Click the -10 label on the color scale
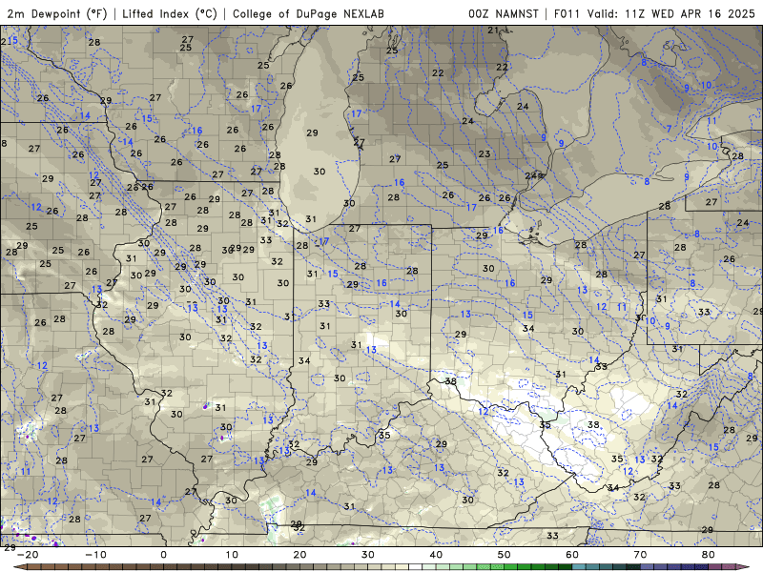 [x=95, y=555]
